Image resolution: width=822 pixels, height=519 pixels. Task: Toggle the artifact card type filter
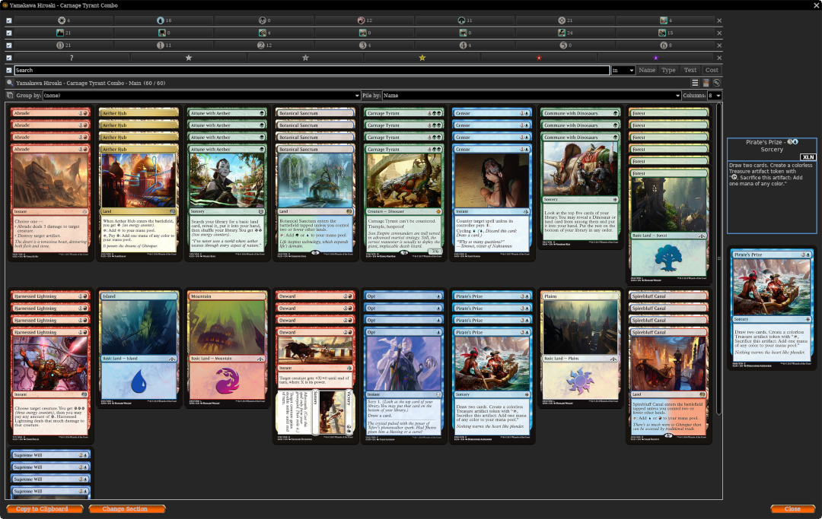164,33
